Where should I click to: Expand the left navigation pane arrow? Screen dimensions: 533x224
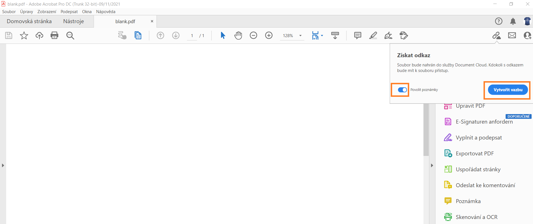point(3,165)
